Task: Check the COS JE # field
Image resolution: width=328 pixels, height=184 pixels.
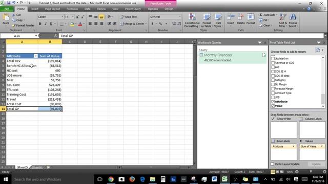Action: pyautogui.click(x=273, y=72)
